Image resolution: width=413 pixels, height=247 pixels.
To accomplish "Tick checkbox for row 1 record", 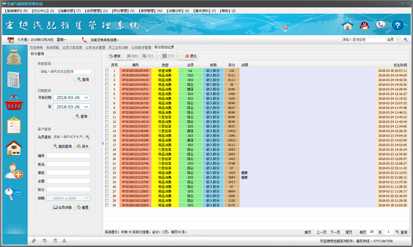I will pyautogui.click(x=107, y=71).
